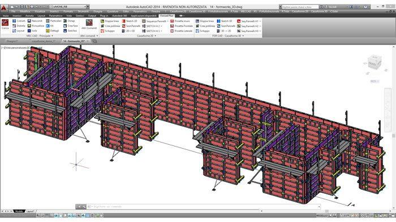Switch to the casseforme_demo drawing tab
The width and height of the screenshot is (396, 222).
click(44, 41)
